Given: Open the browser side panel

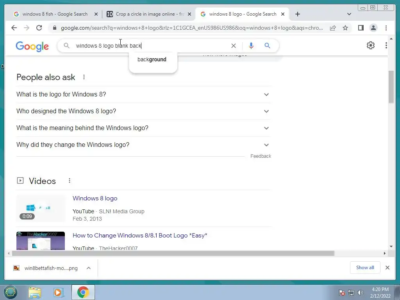Looking at the screenshot, I should point(361,28).
